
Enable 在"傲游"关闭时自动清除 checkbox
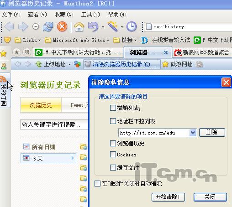97,183
